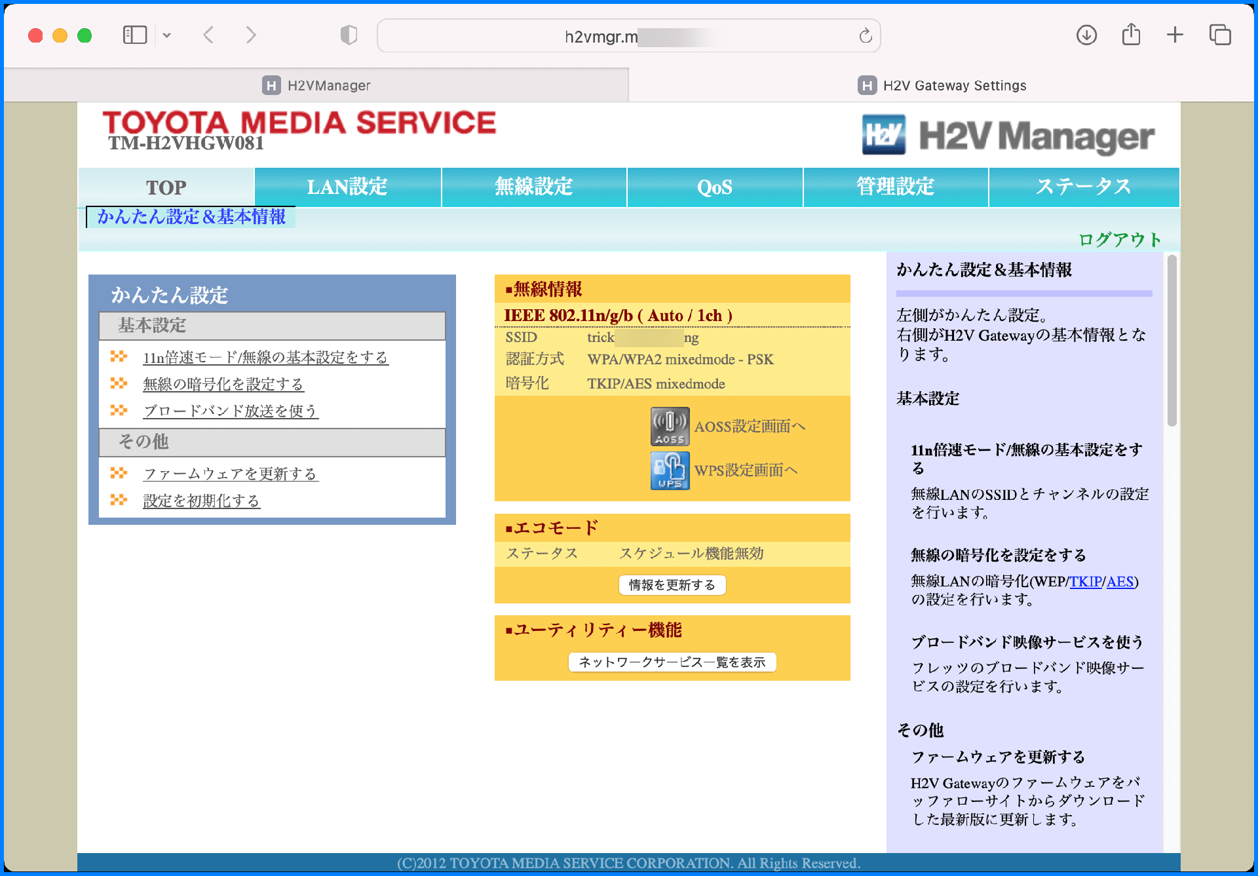Click the ■エコモード section header
The image size is (1258, 876).
672,528
